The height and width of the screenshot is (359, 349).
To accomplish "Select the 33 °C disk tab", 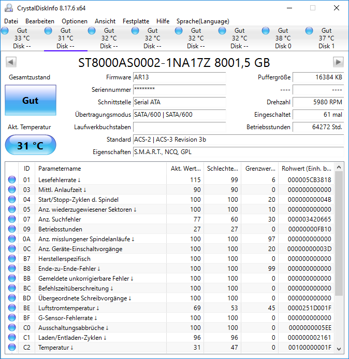I will click(22, 38).
